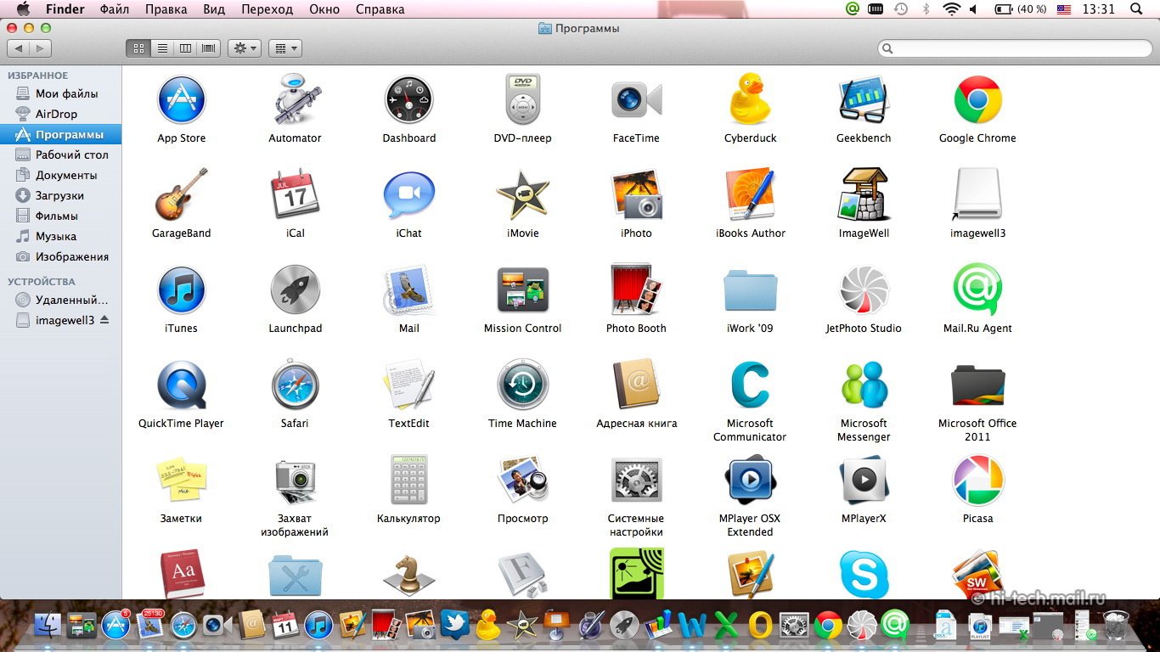Open the App Store application icon
This screenshot has height=652, width=1160.
(182, 100)
